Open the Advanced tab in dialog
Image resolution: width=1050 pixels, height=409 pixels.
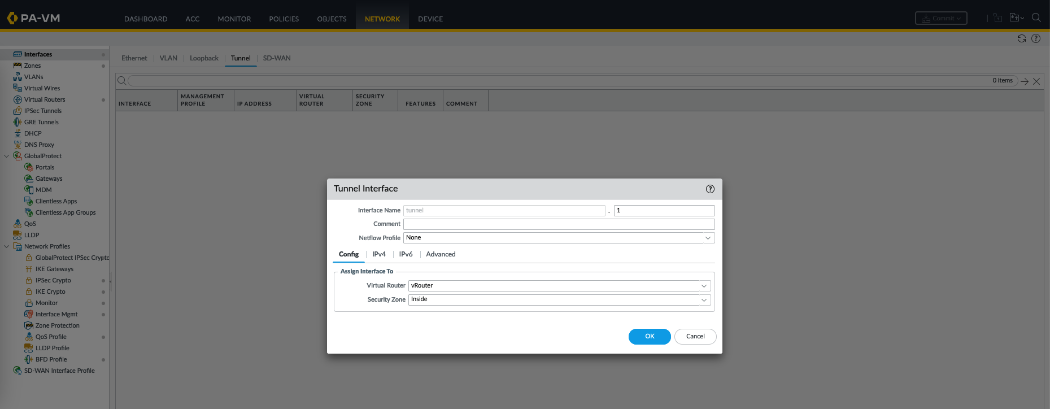tap(441, 254)
